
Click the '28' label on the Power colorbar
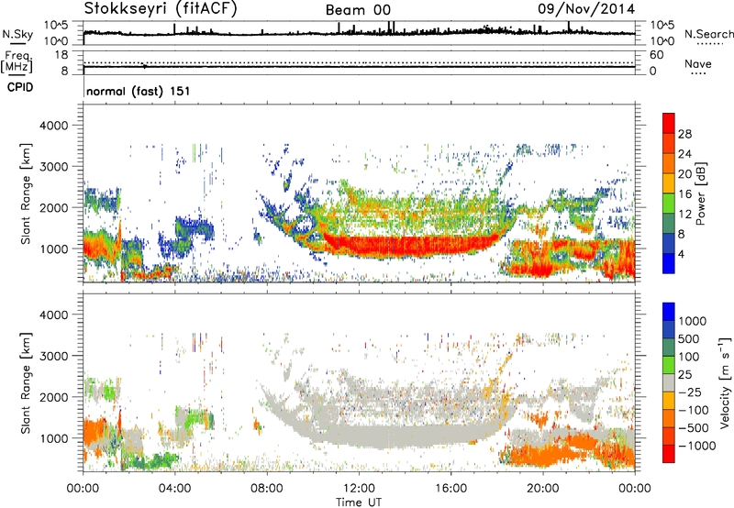[684, 134]
